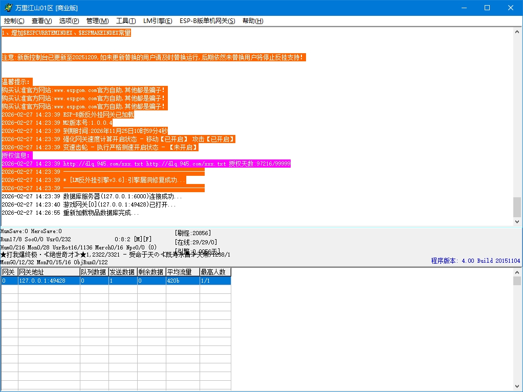Open the 工具(T) menu
Viewport: 523px width, 392px height.
126,21
